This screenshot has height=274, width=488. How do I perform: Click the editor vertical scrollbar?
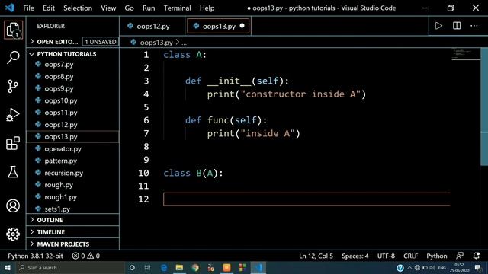[x=484, y=107]
